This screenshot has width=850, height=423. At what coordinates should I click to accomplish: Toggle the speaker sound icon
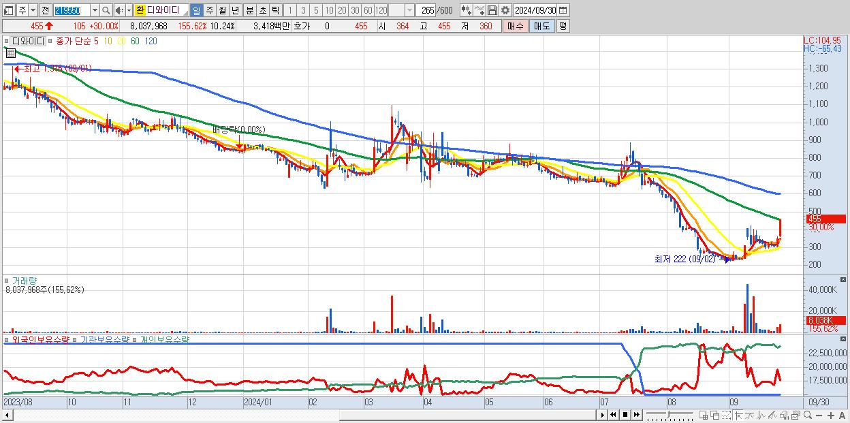(x=119, y=10)
